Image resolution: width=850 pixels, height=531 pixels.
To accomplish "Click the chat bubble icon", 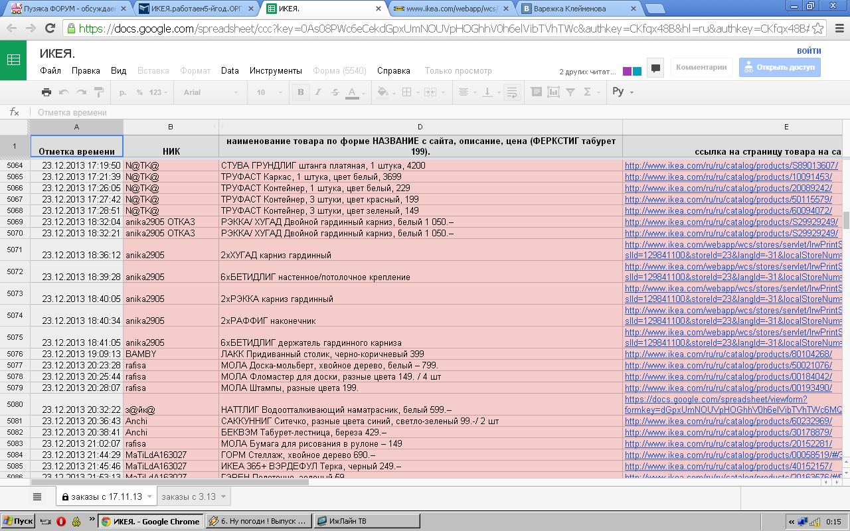I will pos(655,68).
